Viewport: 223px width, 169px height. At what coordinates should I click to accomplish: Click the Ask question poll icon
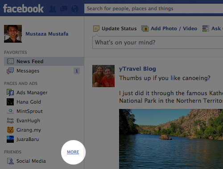point(206,28)
